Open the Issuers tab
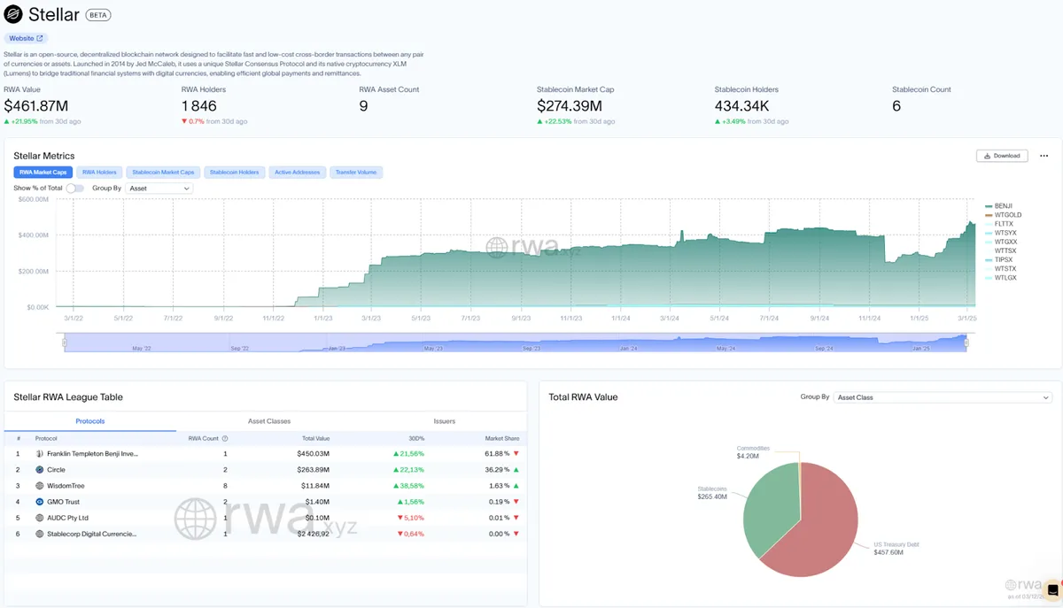The width and height of the screenshot is (1063, 608). coord(444,421)
